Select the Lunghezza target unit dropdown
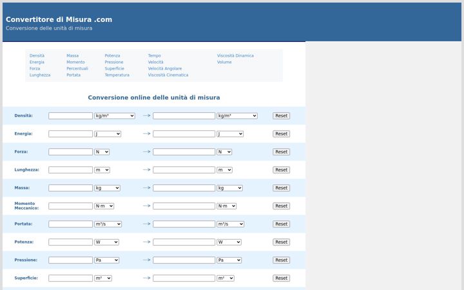 [x=225, y=170]
